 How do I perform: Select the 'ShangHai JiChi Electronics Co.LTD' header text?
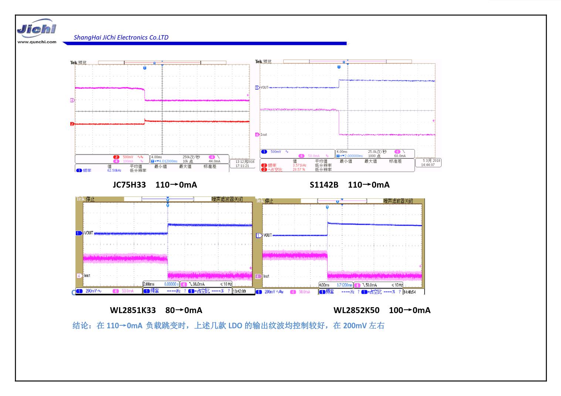121,37
